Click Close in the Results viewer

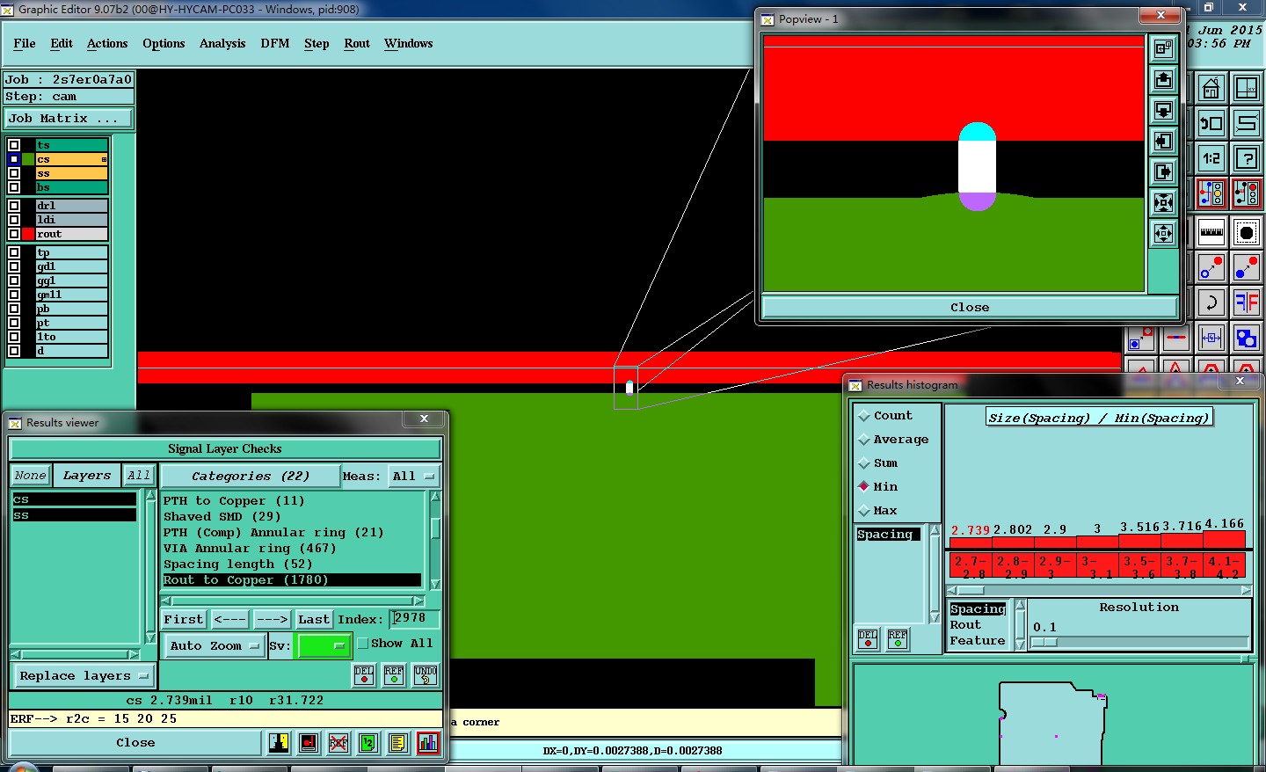point(135,743)
